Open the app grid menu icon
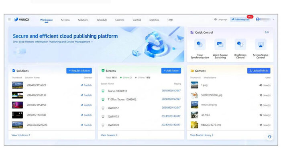This screenshot has height=160, width=281. [10, 19]
